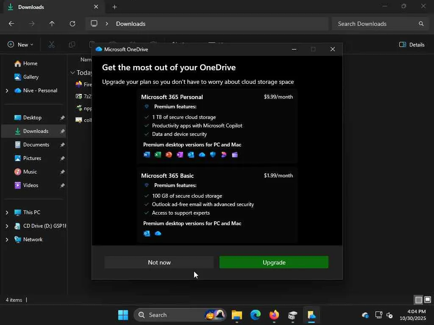Open the Windows Start menu
The width and height of the screenshot is (434, 325).
pos(123,315)
